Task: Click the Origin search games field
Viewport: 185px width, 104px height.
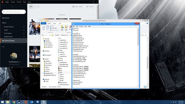Action: coord(14,12)
